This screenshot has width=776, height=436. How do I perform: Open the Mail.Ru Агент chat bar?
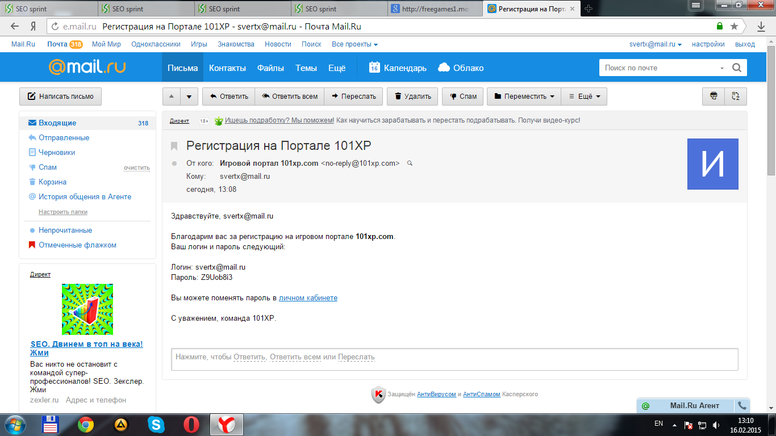(x=686, y=405)
